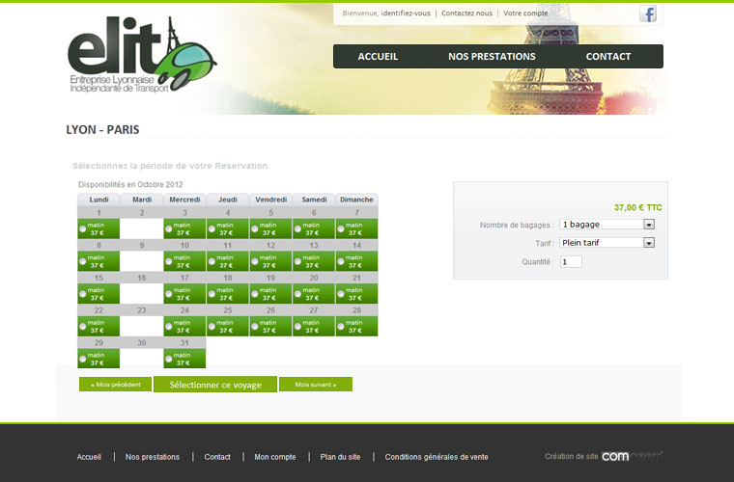The width and height of the screenshot is (734, 482).
Task: Go to NOS PRESTATIONS menu item
Action: click(x=492, y=57)
